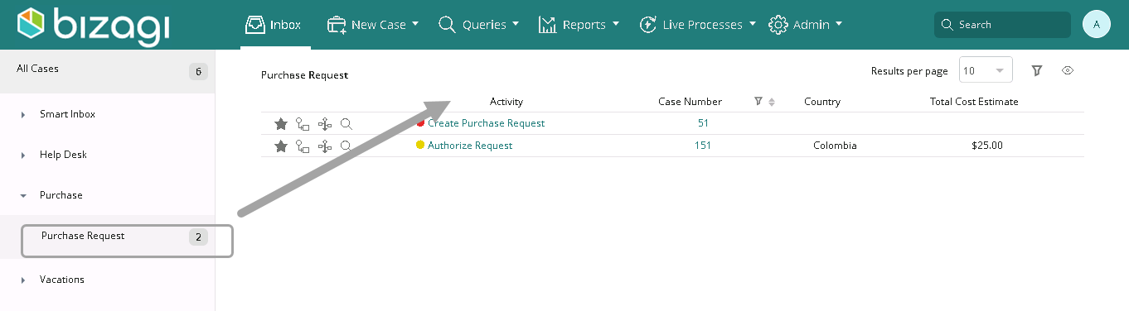
Task: Expand the Reports dropdown arrow
Action: click(616, 24)
